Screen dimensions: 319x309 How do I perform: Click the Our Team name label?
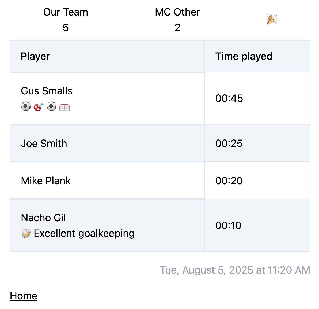[x=66, y=12]
